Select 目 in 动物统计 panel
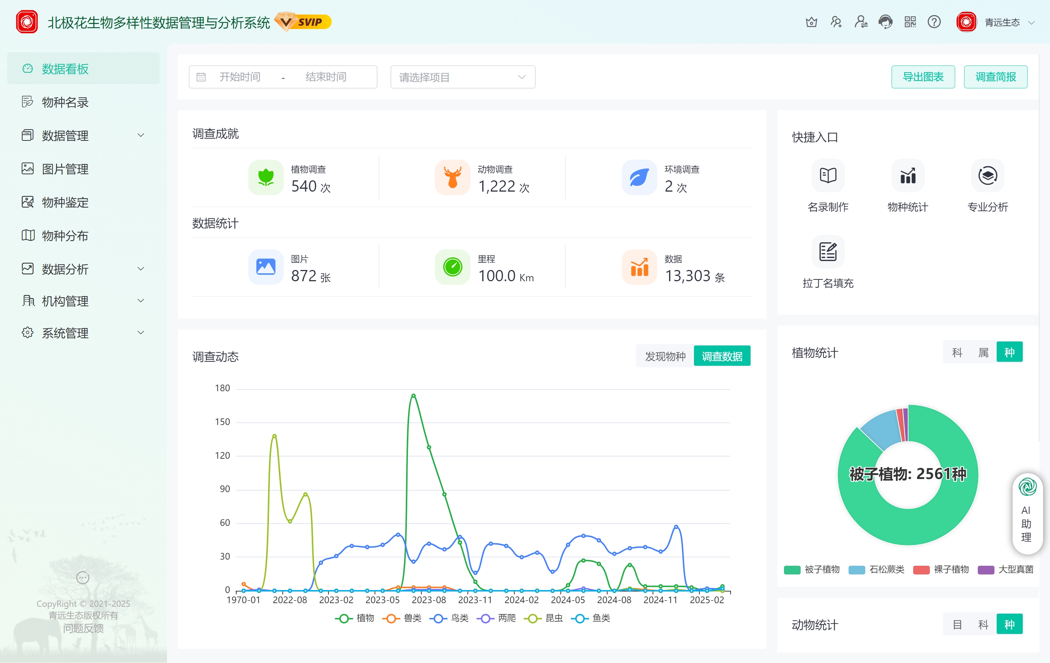The height and width of the screenshot is (663, 1050). (957, 625)
